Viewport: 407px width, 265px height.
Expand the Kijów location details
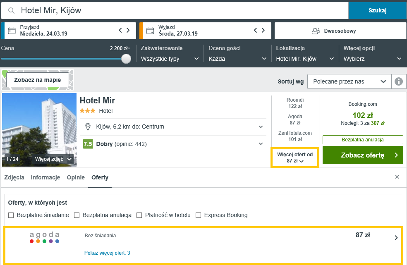tap(261, 127)
